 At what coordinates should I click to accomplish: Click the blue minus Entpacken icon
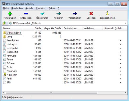tap(26, 14)
